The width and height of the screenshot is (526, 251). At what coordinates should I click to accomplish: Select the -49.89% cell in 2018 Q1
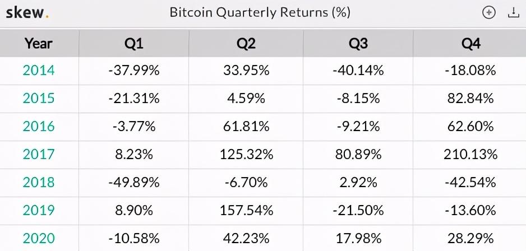click(133, 183)
